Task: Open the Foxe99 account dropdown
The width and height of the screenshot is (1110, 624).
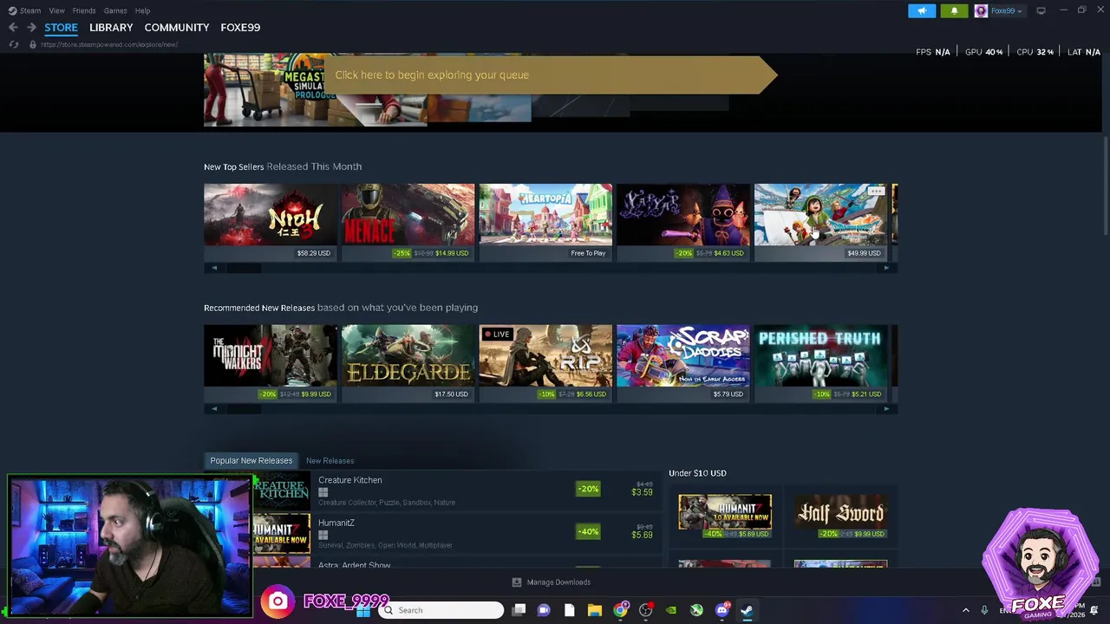Action: (1006, 10)
